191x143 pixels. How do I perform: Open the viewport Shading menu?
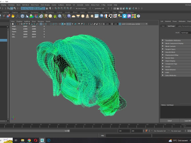(19, 21)
